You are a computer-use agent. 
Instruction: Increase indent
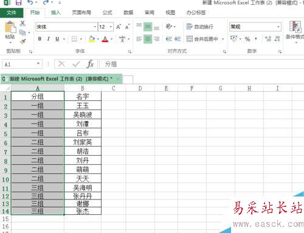178,39
